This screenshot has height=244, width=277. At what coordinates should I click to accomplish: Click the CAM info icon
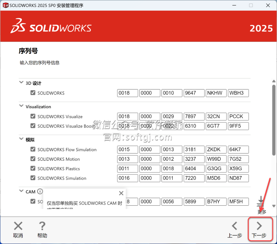tap(40, 191)
